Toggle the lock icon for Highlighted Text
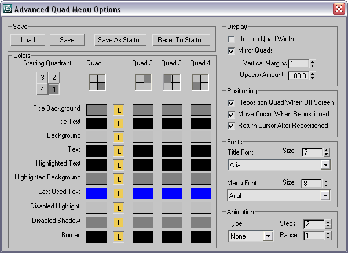 pyautogui.click(x=119, y=165)
